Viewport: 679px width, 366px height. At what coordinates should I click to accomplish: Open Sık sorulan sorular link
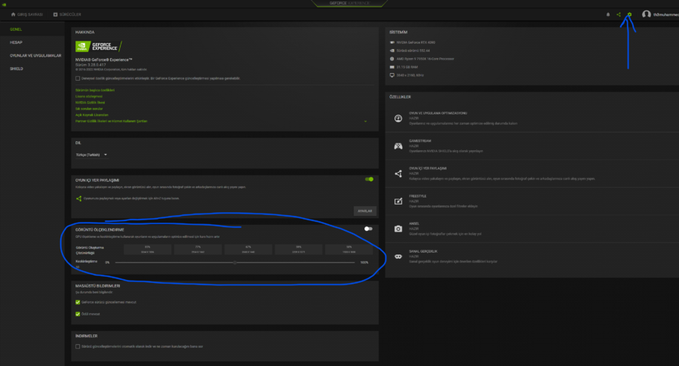[x=89, y=109]
